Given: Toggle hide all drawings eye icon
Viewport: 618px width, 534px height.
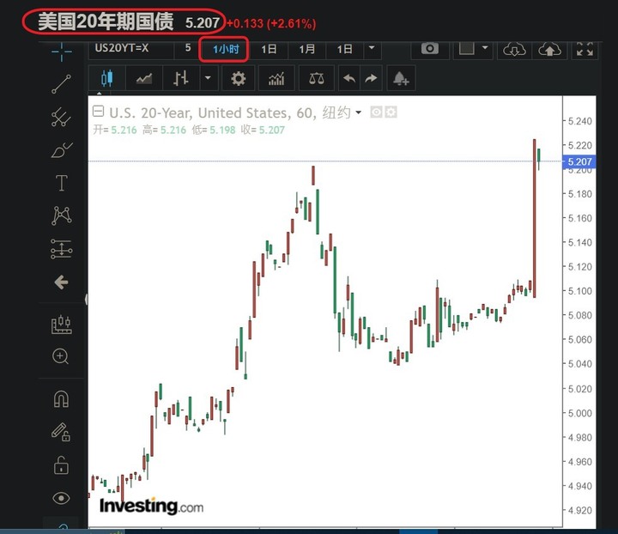Looking at the screenshot, I should 61,499.
